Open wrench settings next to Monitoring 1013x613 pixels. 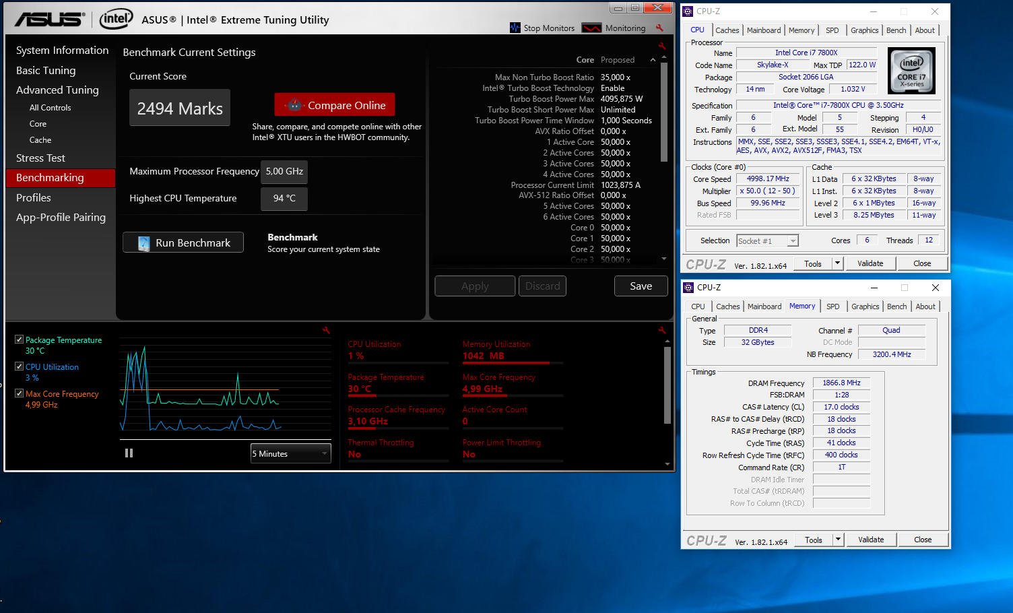point(659,28)
